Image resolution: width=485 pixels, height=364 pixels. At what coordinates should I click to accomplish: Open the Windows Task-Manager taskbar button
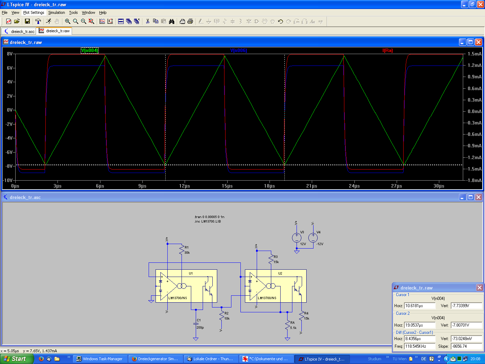(x=99, y=359)
